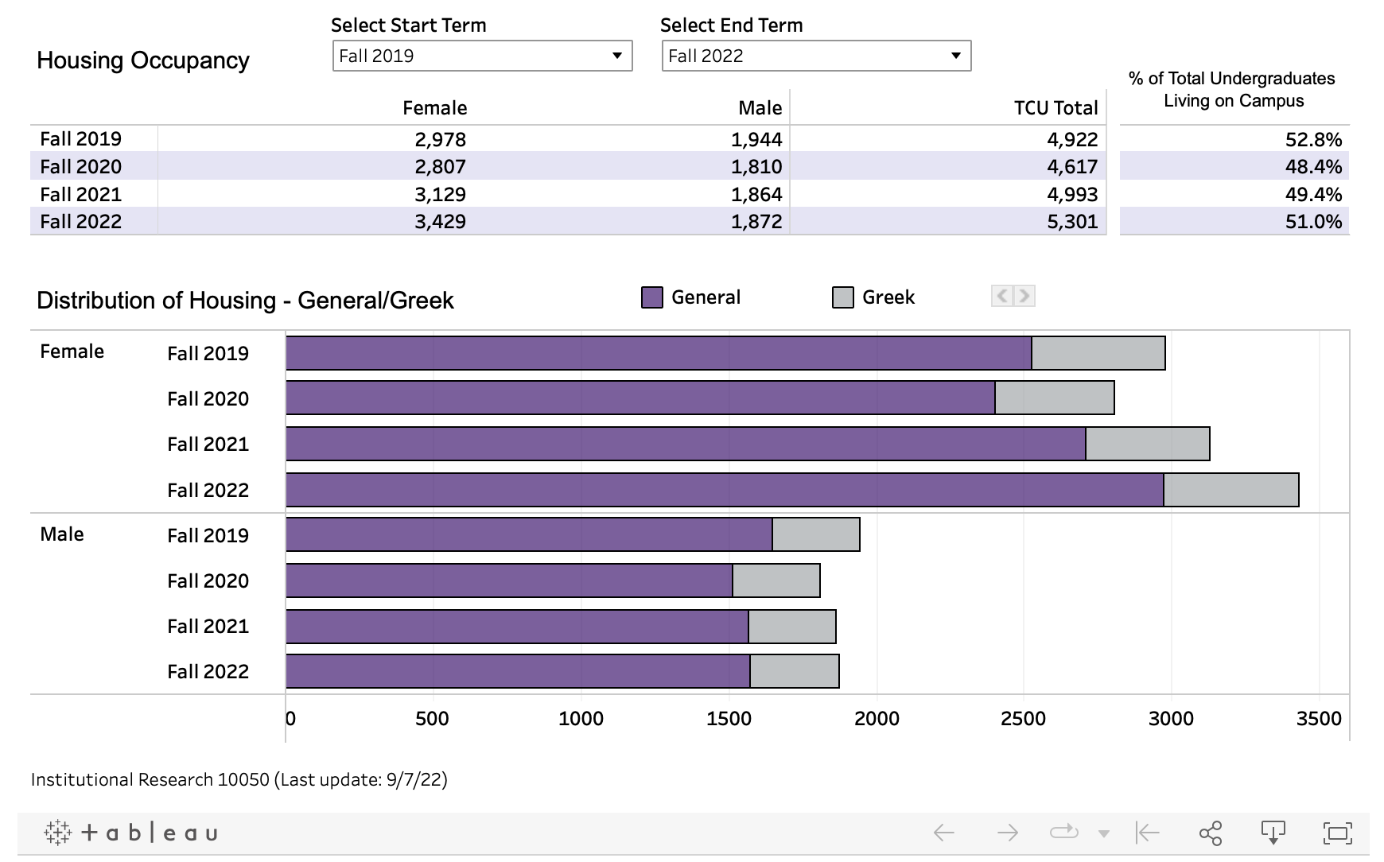Click the Fall 2020 row header in table
The image size is (1384, 862).
(x=81, y=166)
